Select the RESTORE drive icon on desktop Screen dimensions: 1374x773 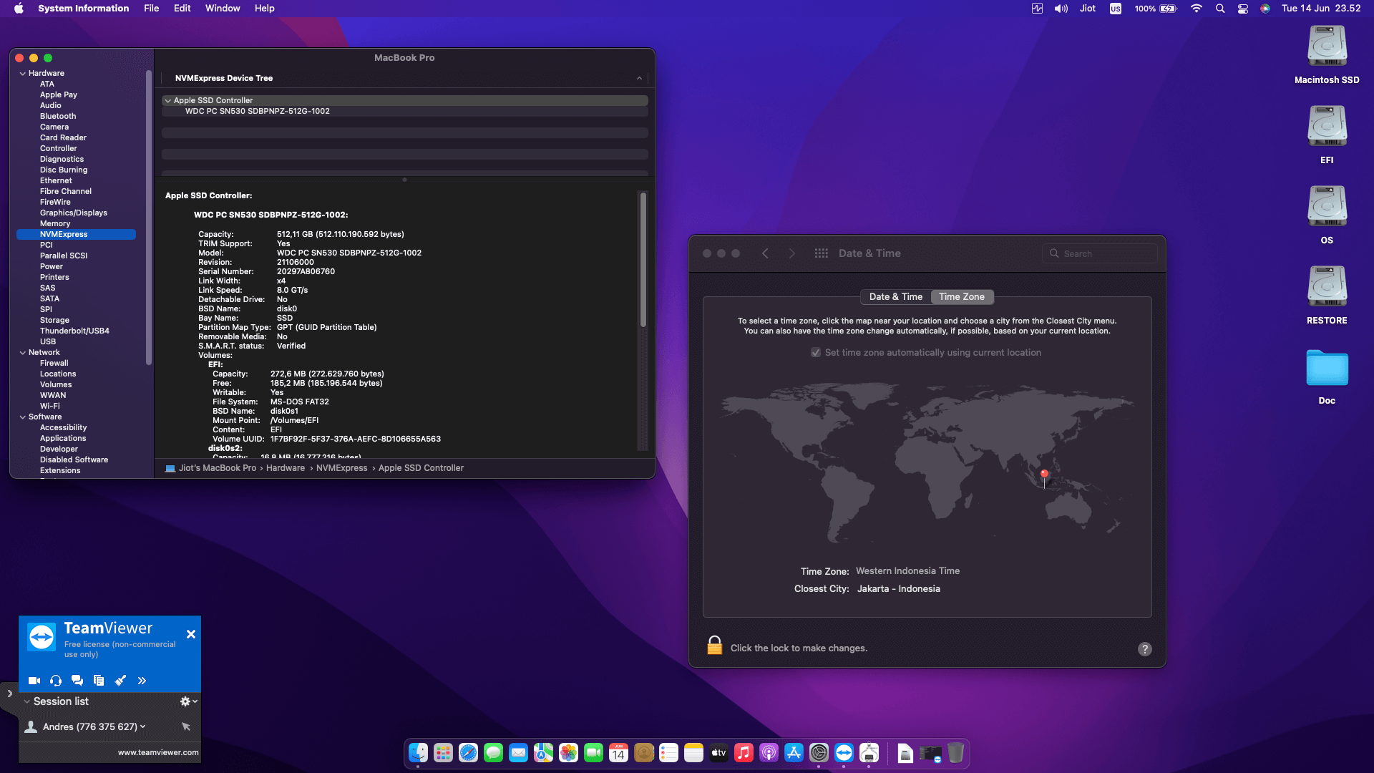coord(1327,288)
